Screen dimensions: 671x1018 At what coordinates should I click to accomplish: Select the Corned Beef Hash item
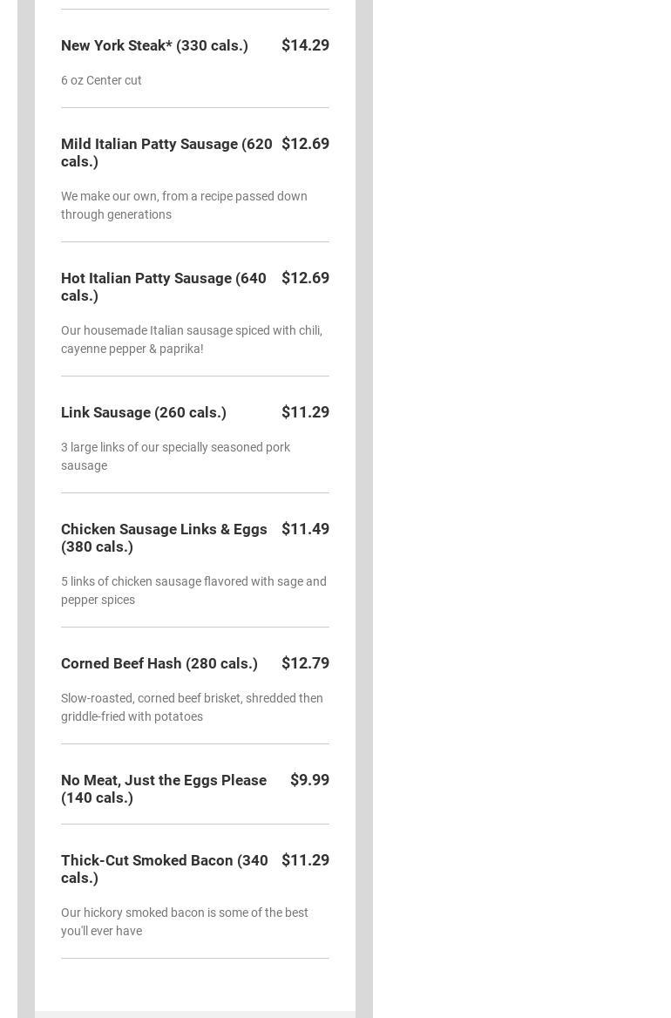159,663
